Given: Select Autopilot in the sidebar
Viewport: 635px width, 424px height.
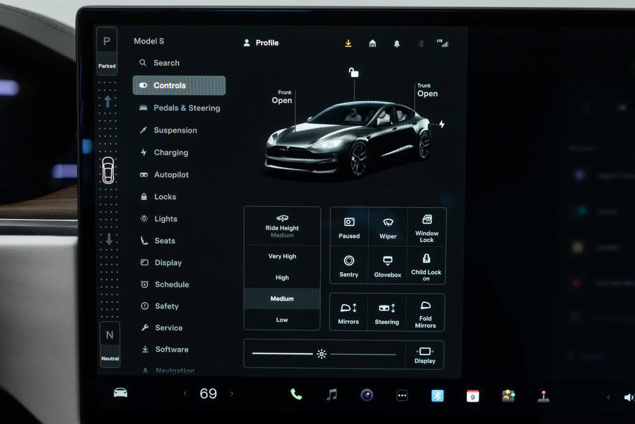Looking at the screenshot, I should [x=171, y=174].
